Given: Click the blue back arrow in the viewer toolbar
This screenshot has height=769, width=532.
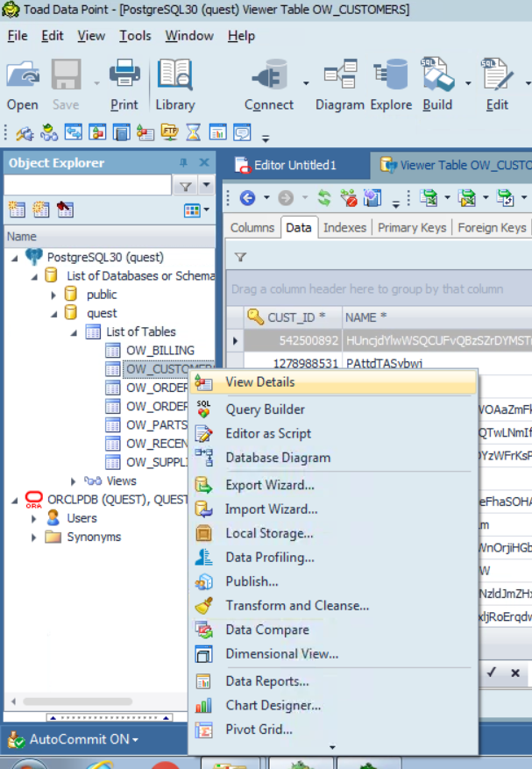Looking at the screenshot, I should [x=248, y=198].
